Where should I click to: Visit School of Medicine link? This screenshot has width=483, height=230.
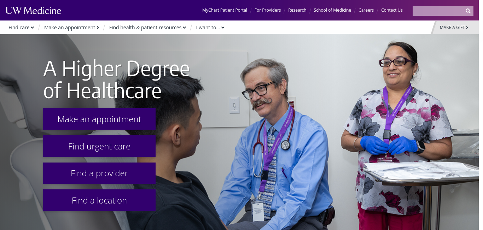pyautogui.click(x=332, y=10)
